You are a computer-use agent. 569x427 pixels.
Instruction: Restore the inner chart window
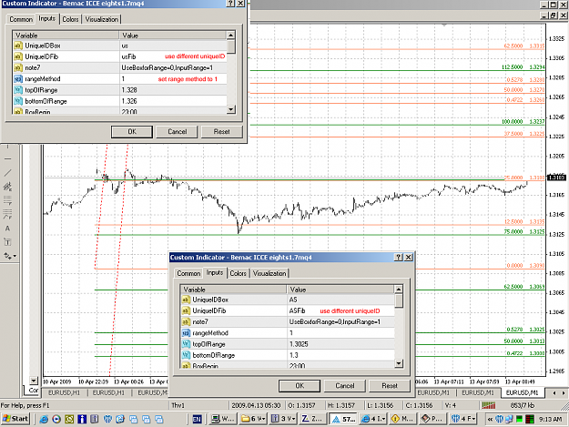(554, 15)
